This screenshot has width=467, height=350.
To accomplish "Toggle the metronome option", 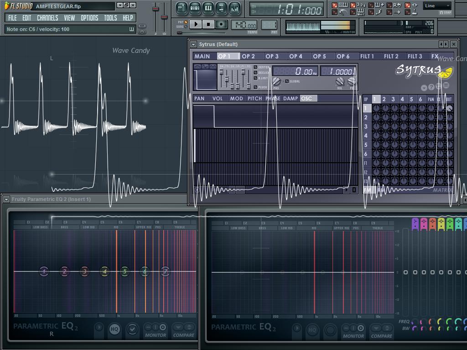I will pyautogui.click(x=335, y=12).
